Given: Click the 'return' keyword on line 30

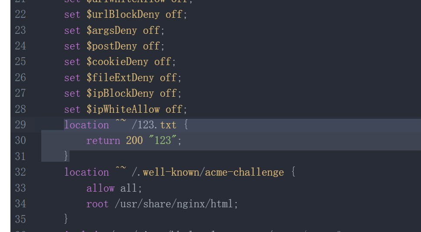Looking at the screenshot, I should click(103, 141).
